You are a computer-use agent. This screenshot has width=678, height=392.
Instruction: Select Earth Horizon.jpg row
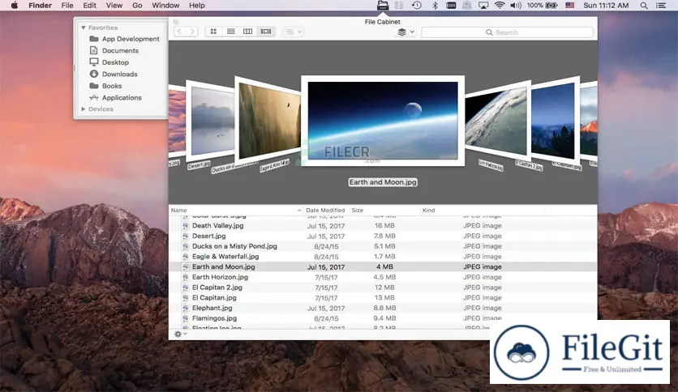[383, 277]
